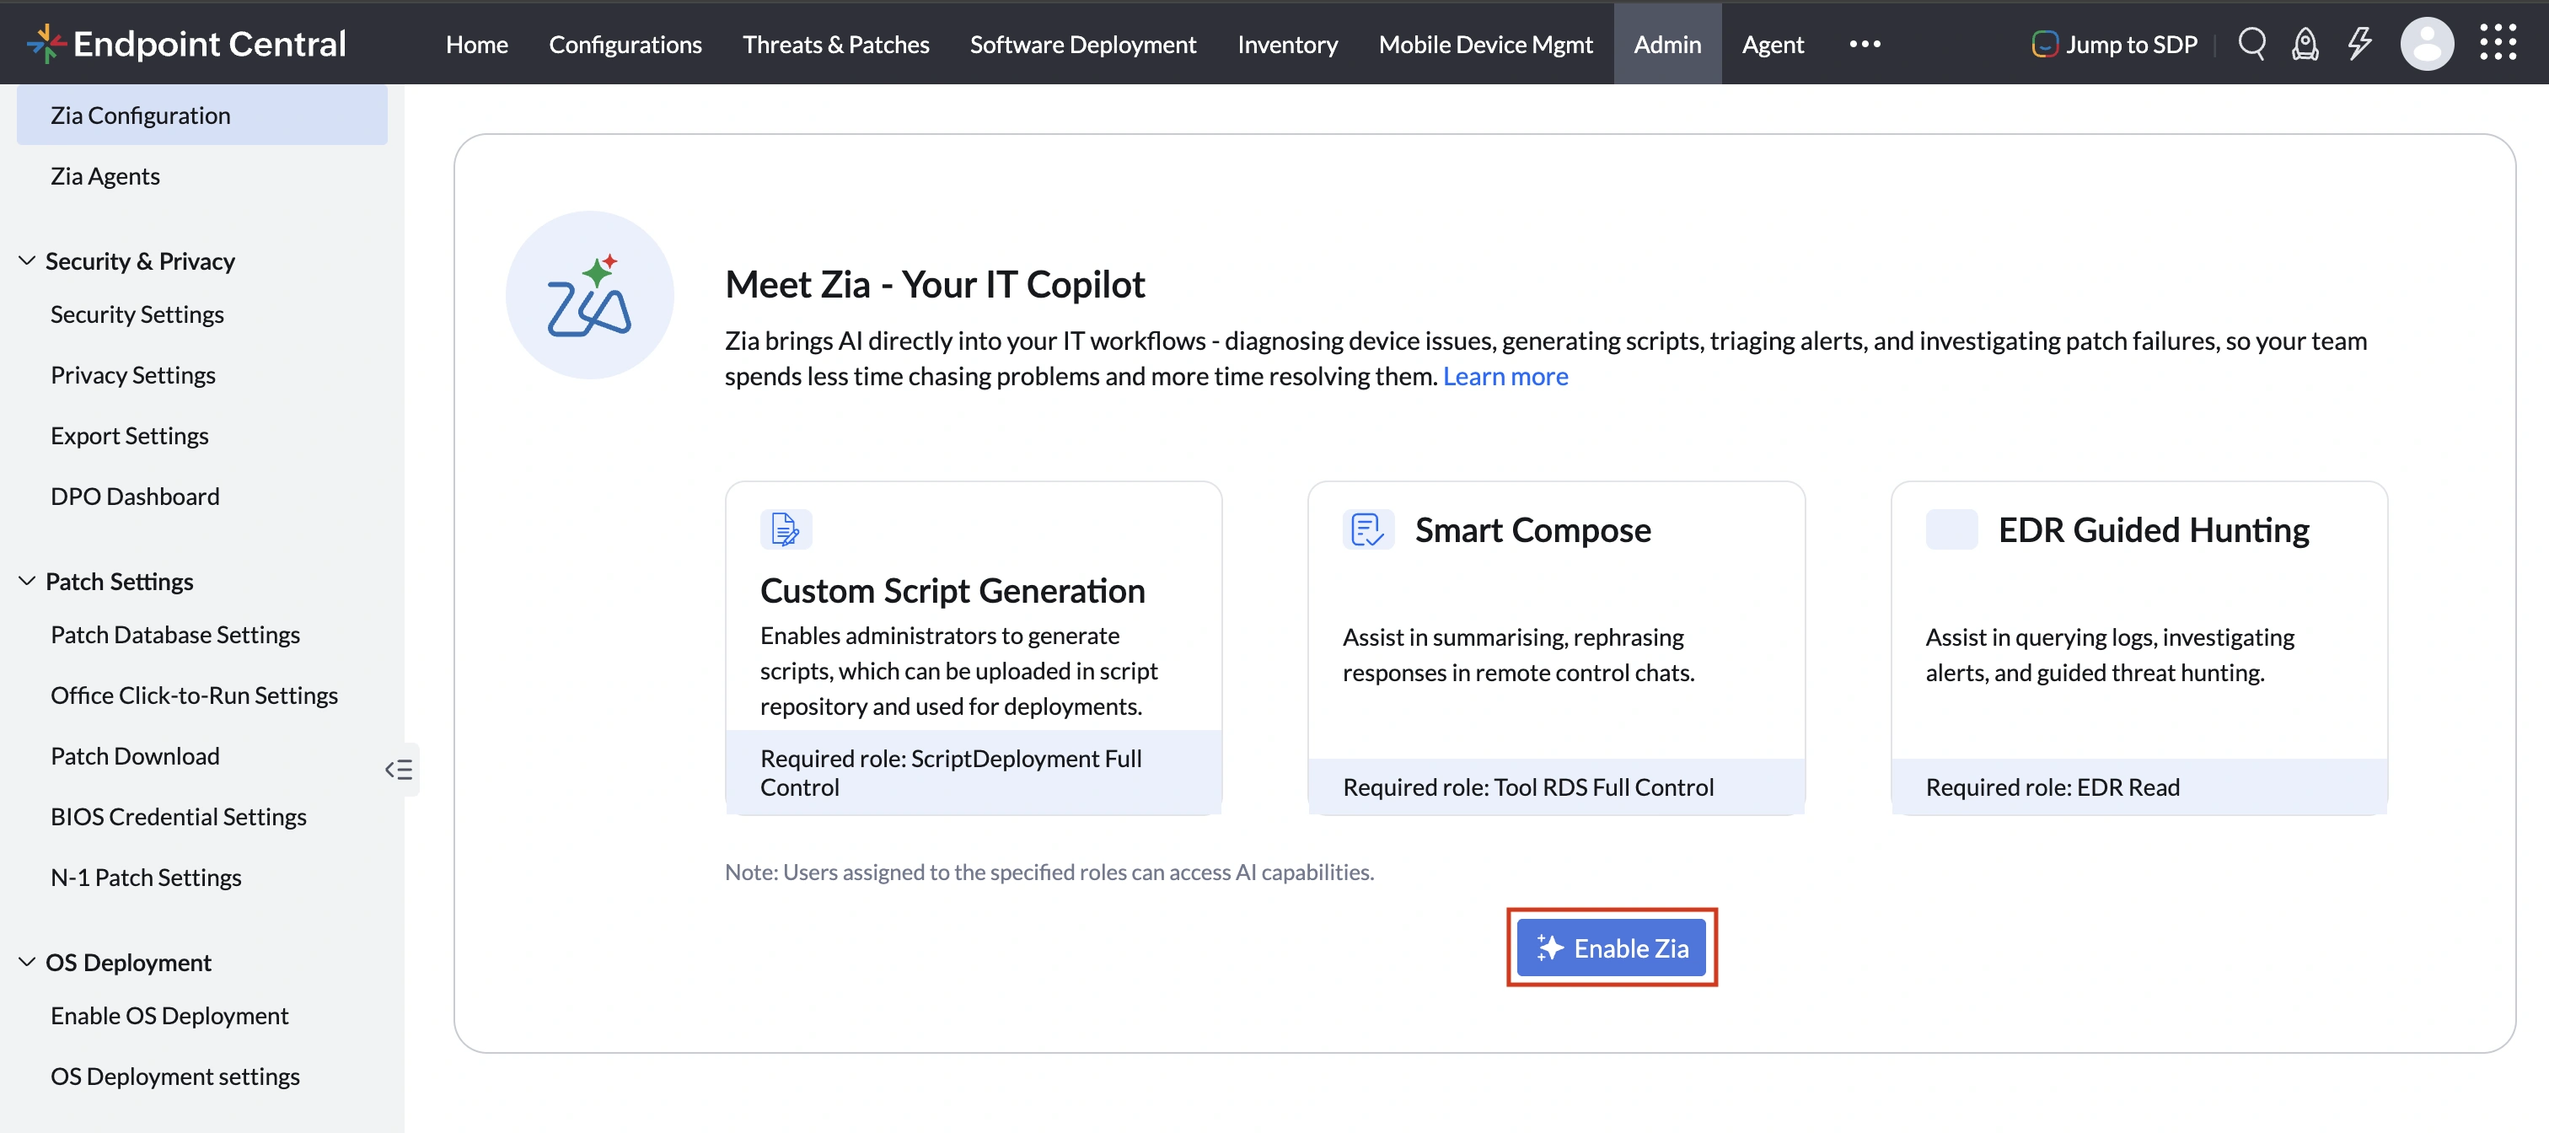Viewport: 2549px width, 1133px height.
Task: Click the lightning bolt quick actions icon
Action: click(x=2359, y=44)
